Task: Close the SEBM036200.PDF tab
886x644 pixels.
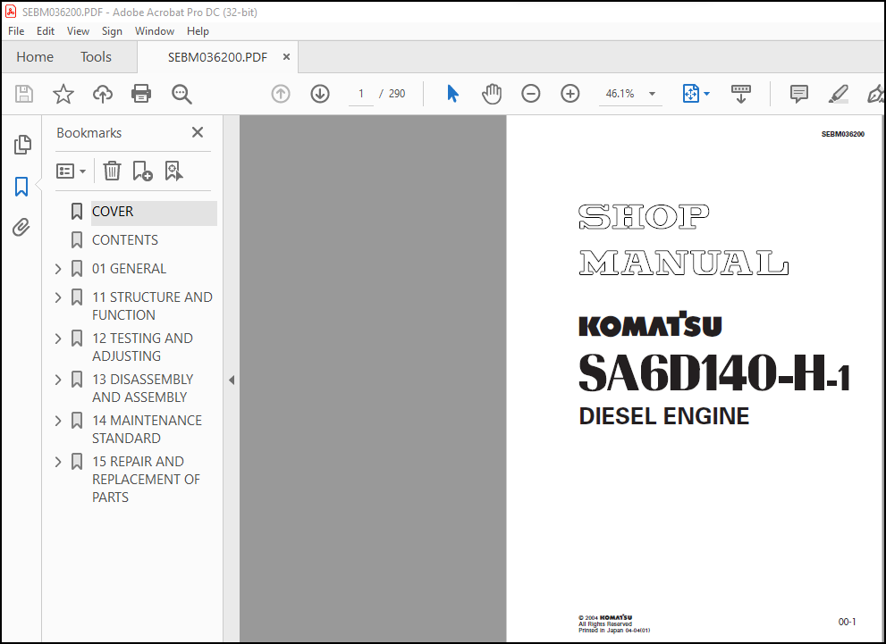Action: pyautogui.click(x=286, y=57)
